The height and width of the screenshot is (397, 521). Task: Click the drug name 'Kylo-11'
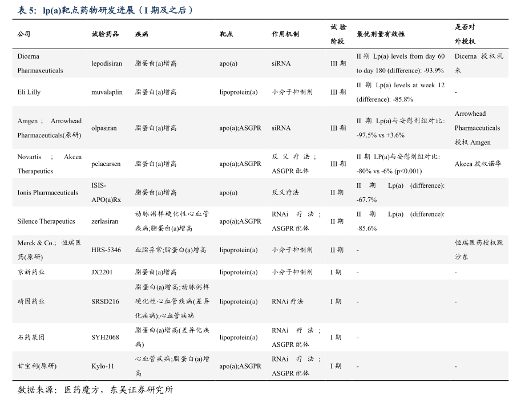click(103, 366)
